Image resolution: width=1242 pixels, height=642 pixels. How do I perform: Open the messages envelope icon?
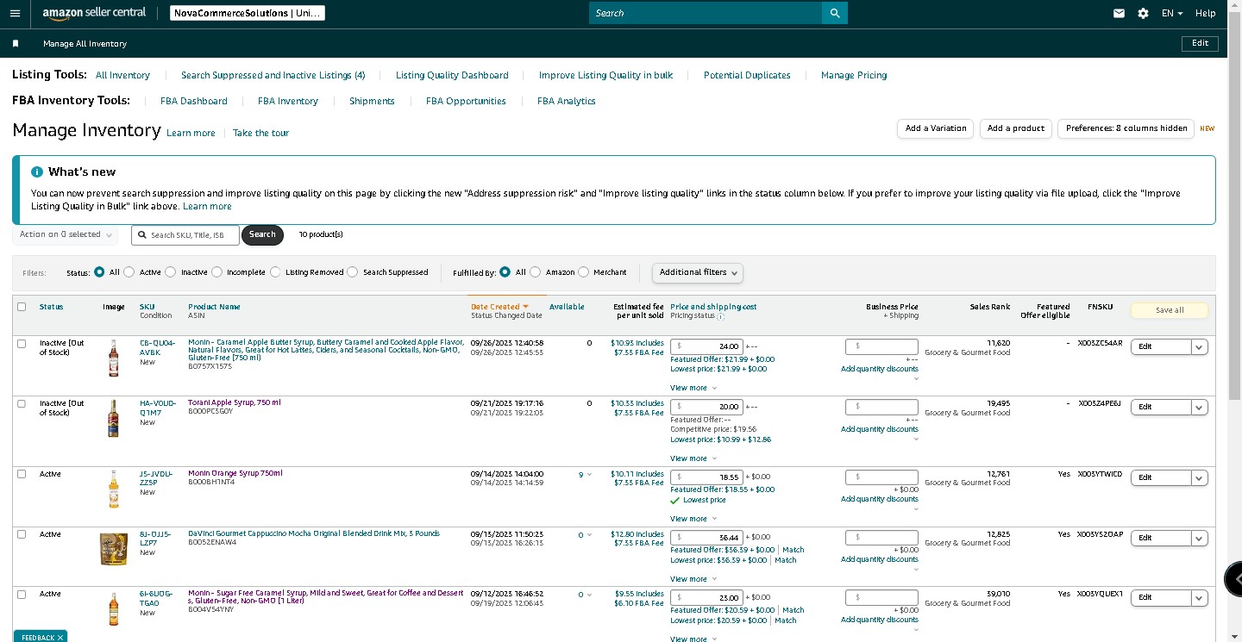coord(1119,13)
